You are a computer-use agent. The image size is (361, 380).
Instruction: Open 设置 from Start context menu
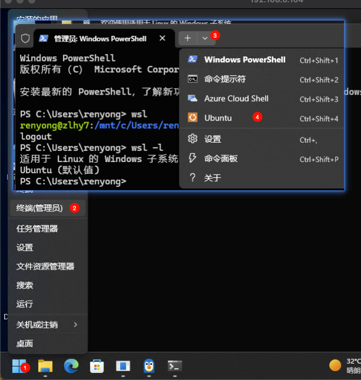pyautogui.click(x=48, y=247)
